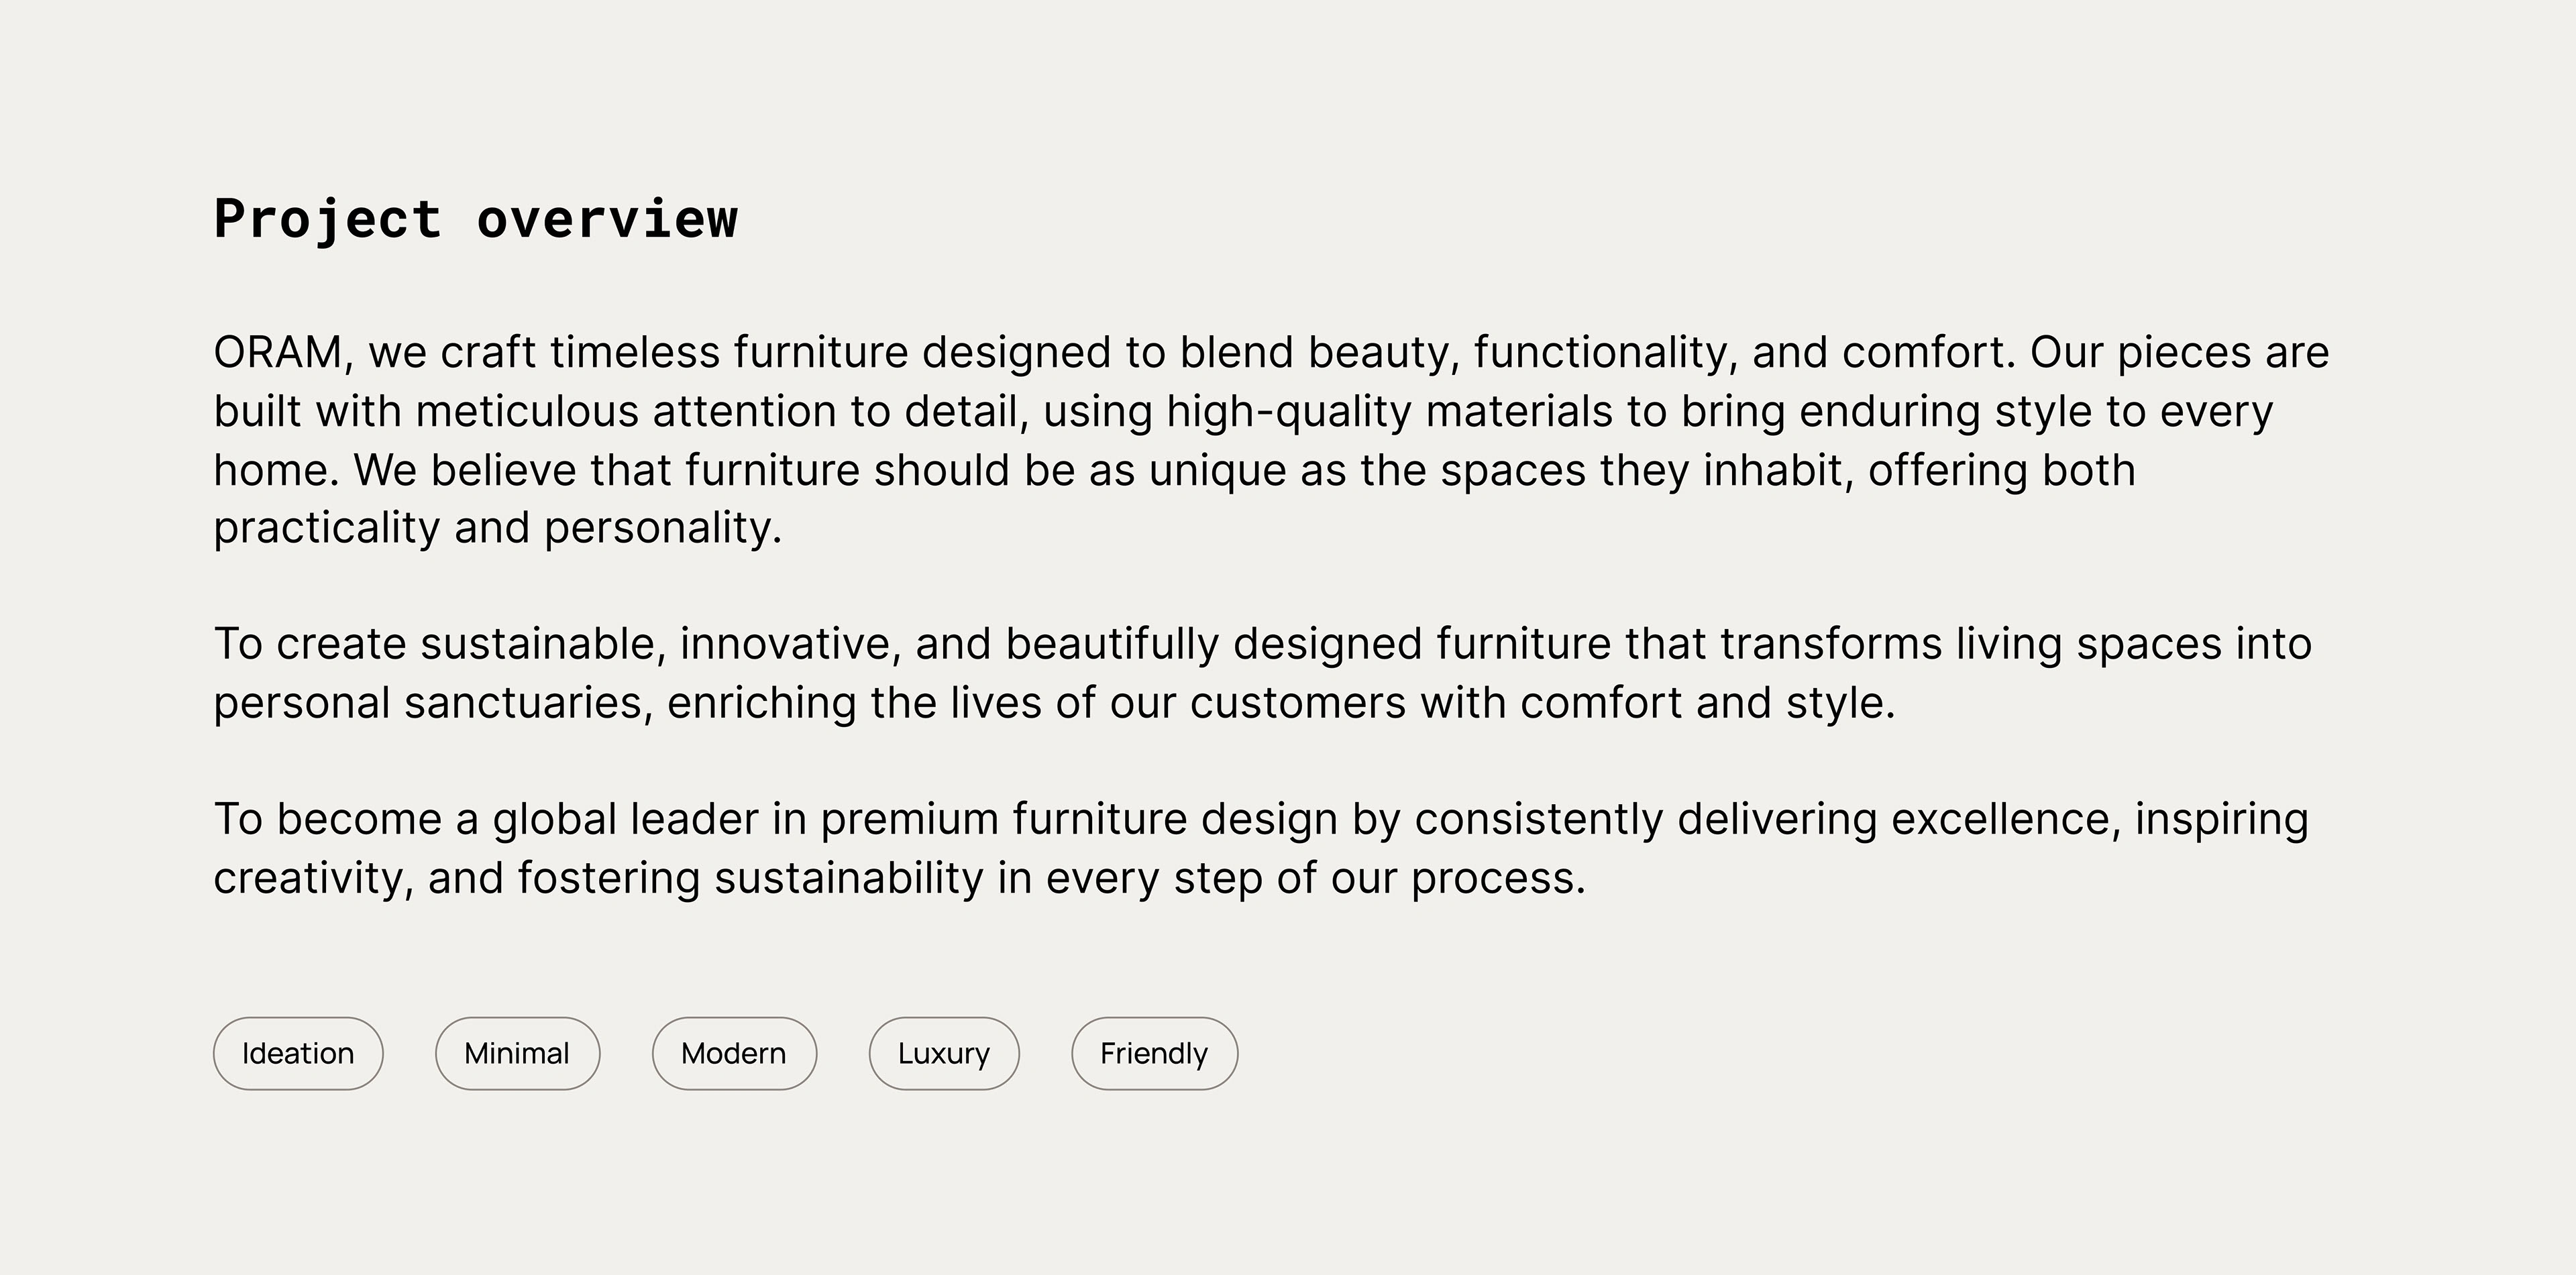Click the word 'excellence' in third paragraph
Image resolution: width=2576 pixels, height=1275 pixels.
2004,820
